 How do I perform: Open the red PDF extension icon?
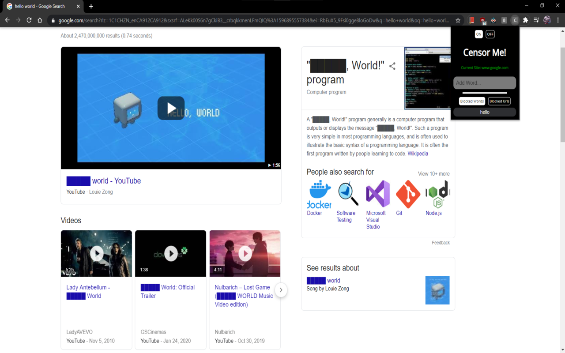471,20
